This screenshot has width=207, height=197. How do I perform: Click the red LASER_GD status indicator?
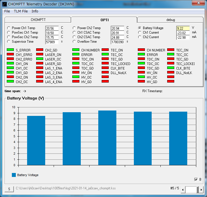tap(40, 63)
